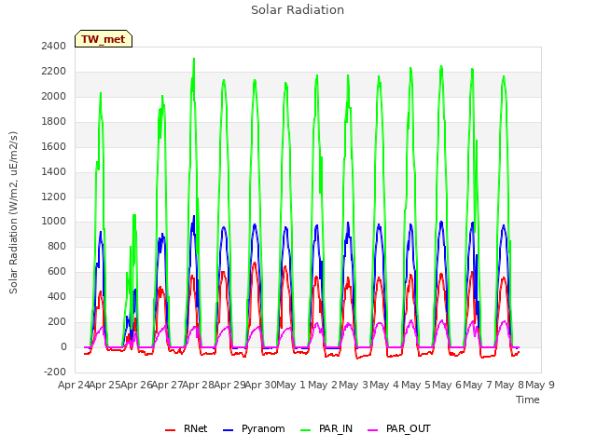Toggle the RNet legend entry

[x=187, y=428]
